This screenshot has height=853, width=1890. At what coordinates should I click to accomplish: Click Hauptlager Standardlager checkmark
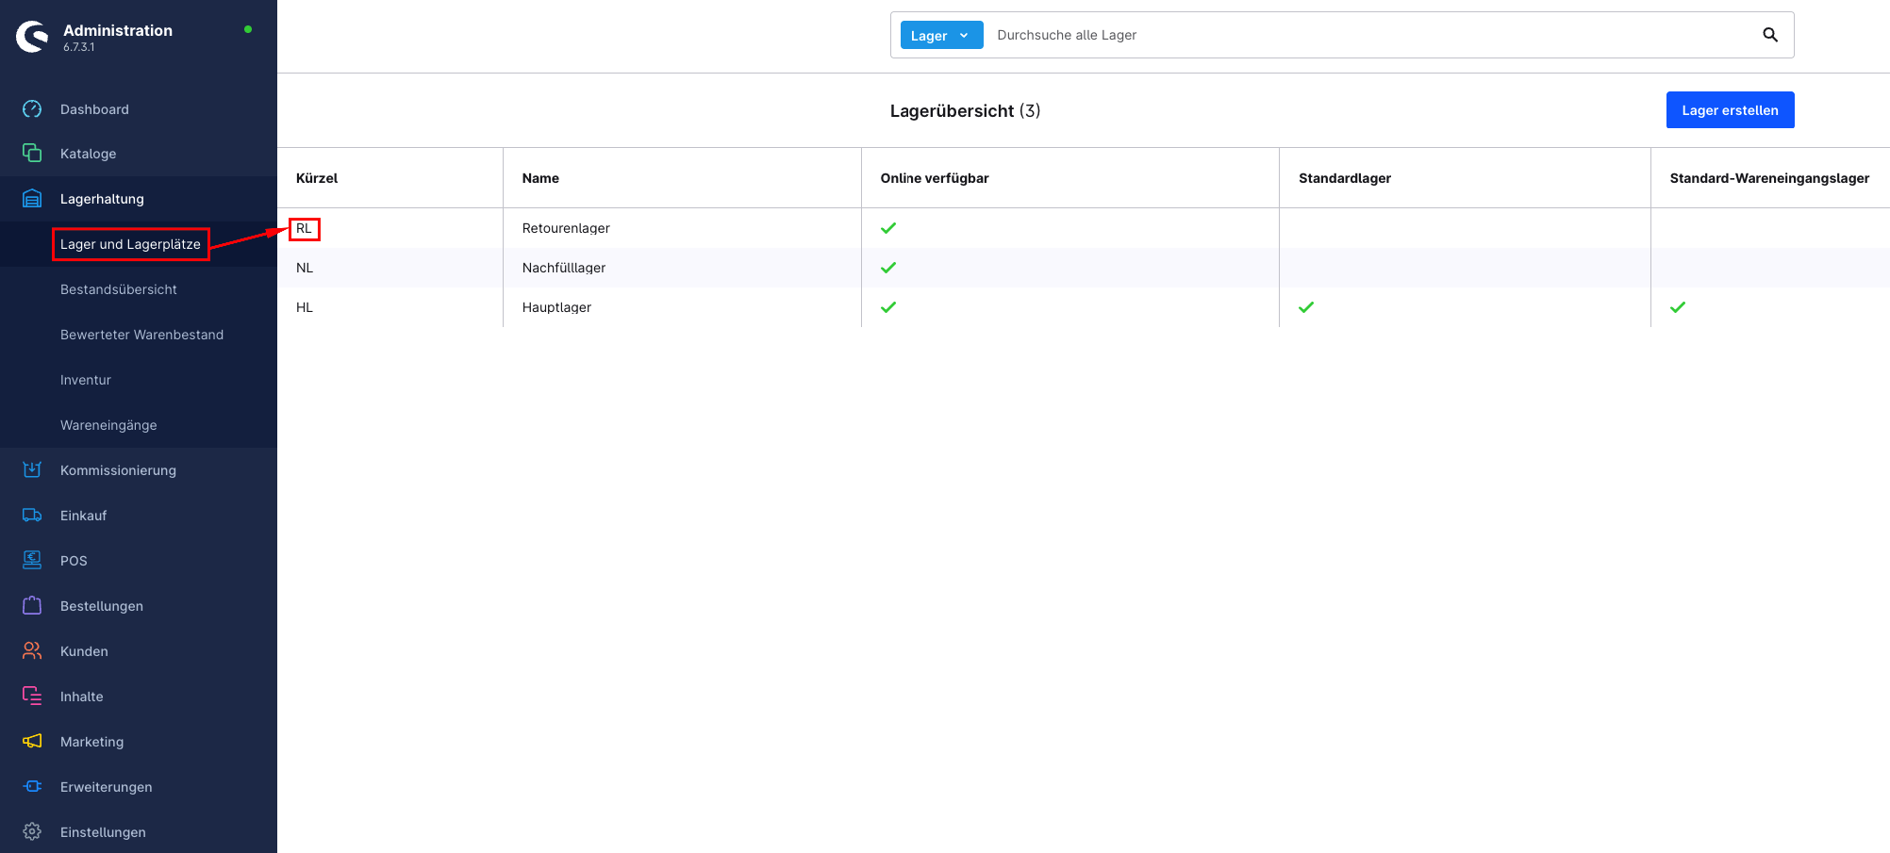(1305, 307)
